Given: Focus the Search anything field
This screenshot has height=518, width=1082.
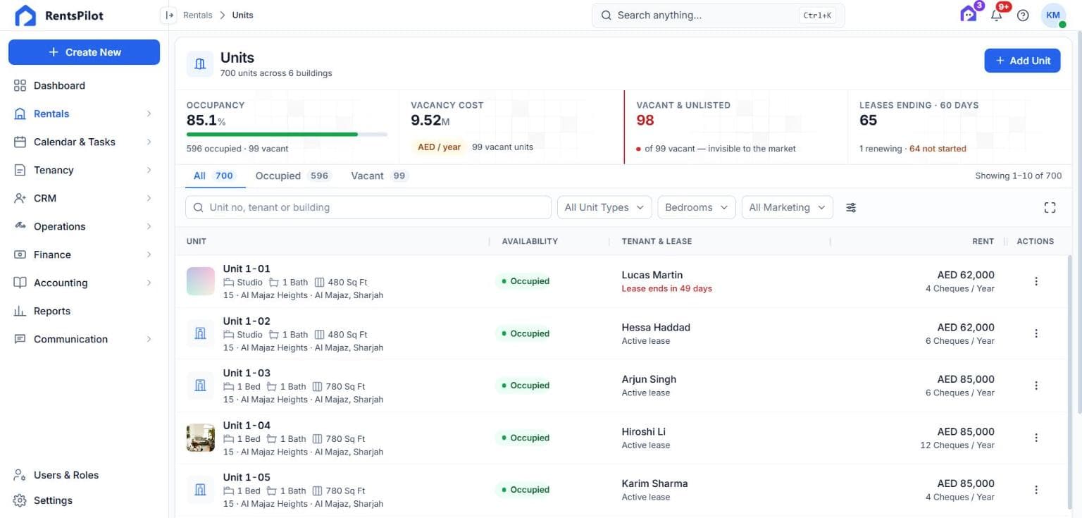Looking at the screenshot, I should pyautogui.click(x=718, y=15).
